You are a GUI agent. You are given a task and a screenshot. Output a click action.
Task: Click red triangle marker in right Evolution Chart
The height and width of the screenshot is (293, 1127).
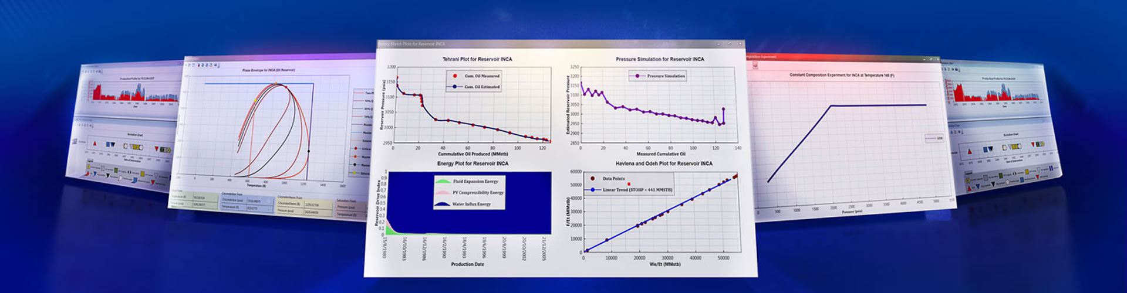pos(970,151)
